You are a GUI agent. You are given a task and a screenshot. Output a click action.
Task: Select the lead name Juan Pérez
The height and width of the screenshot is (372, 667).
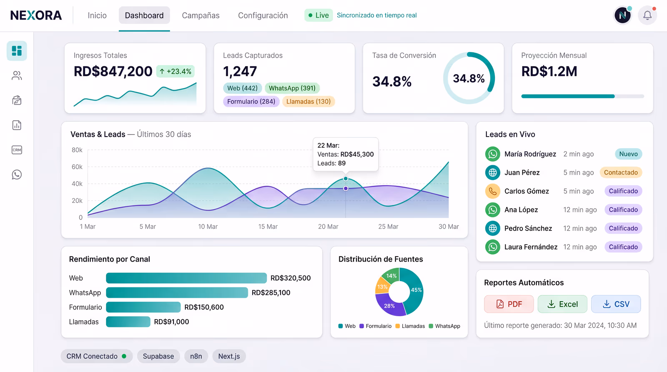[522, 172]
